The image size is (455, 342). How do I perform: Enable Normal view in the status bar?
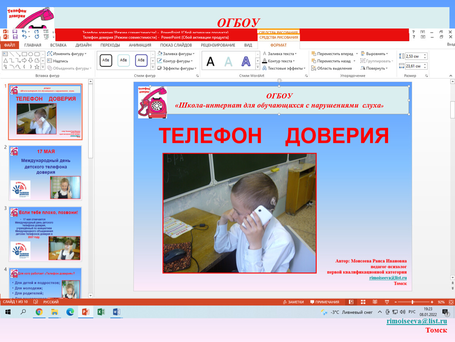pyautogui.click(x=351, y=302)
